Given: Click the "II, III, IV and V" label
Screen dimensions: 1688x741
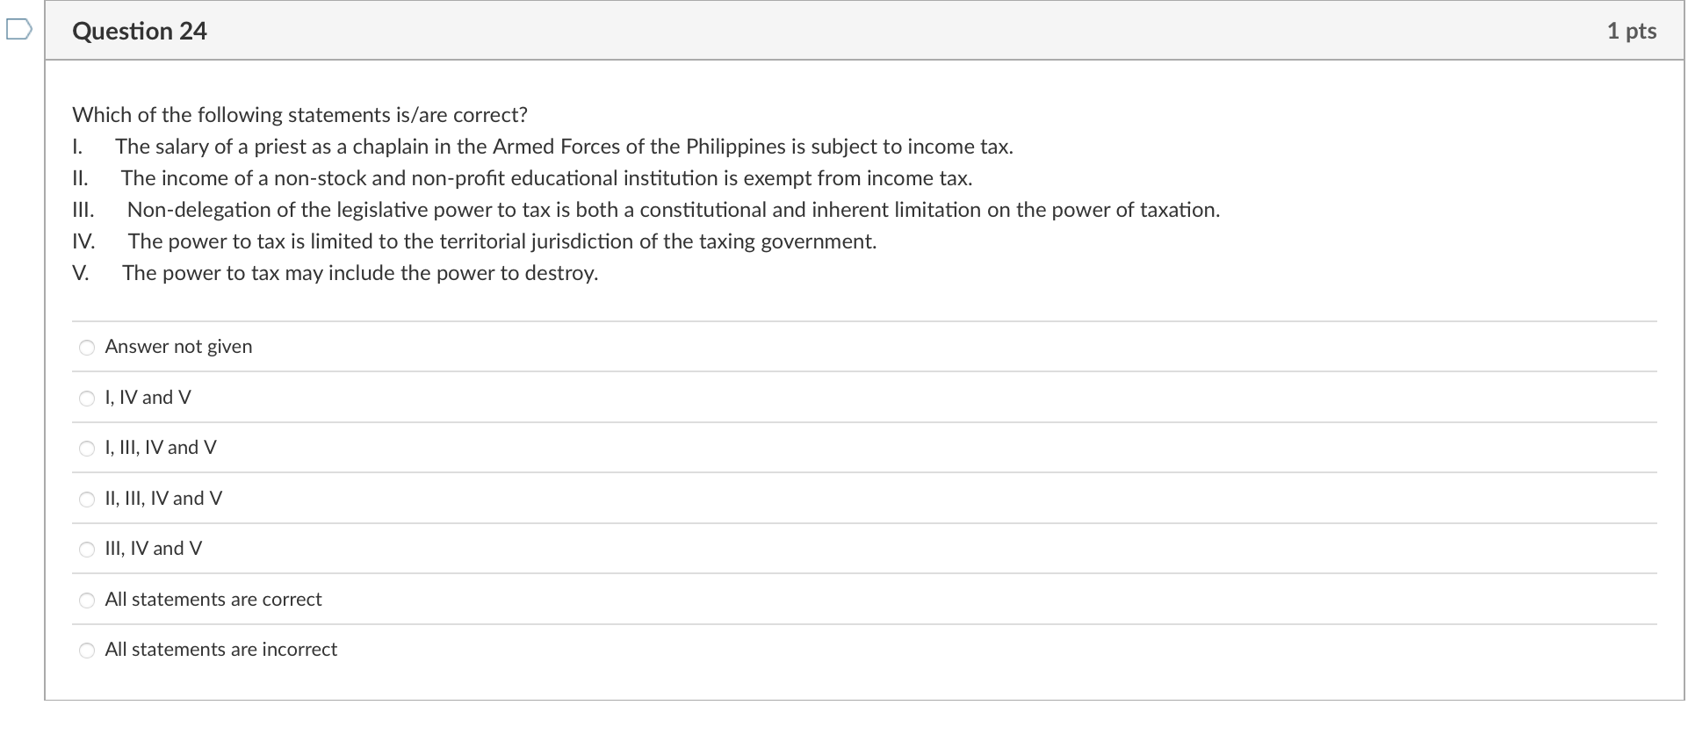Looking at the screenshot, I should 163,499.
